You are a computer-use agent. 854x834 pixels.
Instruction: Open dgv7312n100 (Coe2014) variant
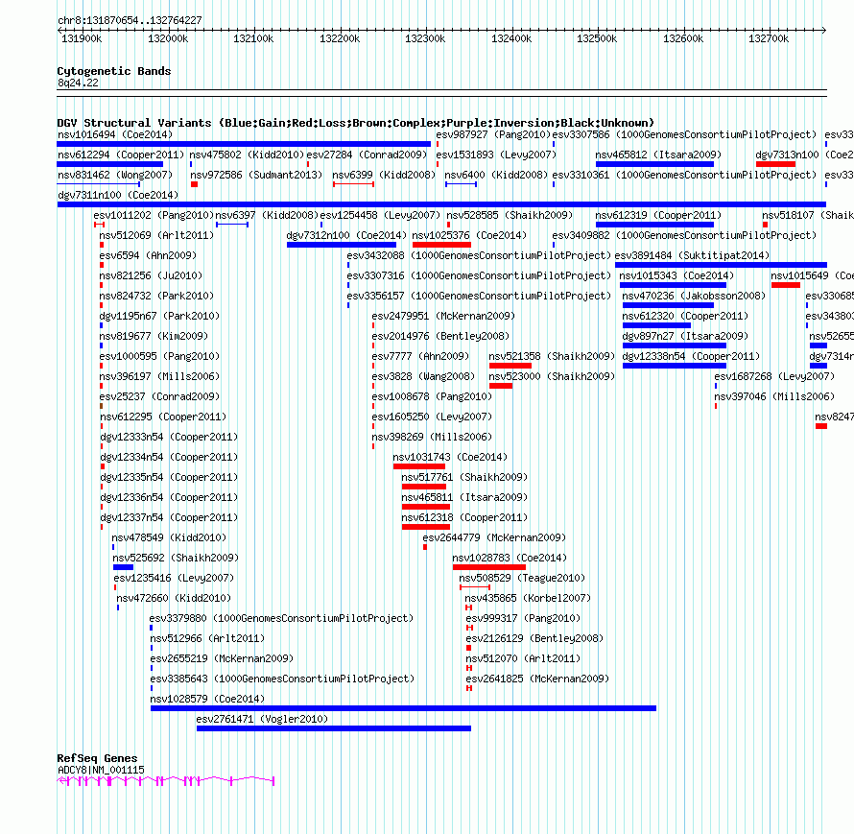click(x=346, y=235)
